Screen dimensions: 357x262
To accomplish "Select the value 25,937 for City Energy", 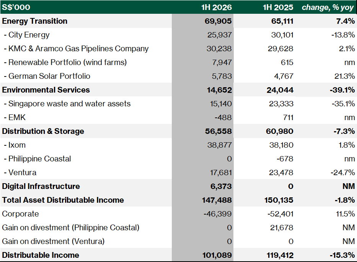I will 220,35.
